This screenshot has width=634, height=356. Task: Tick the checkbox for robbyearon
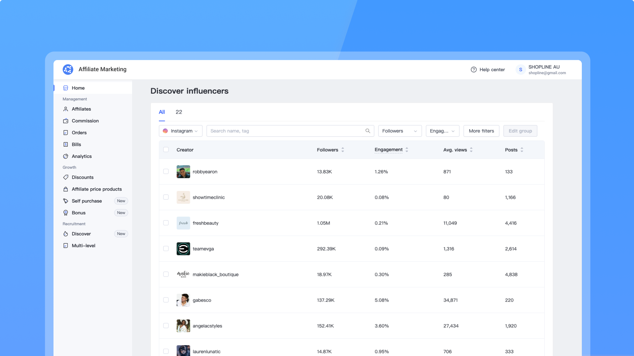166,171
